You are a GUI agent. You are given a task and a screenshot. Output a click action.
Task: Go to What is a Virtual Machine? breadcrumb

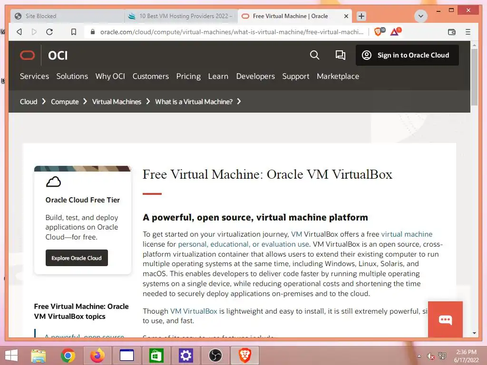point(194,102)
